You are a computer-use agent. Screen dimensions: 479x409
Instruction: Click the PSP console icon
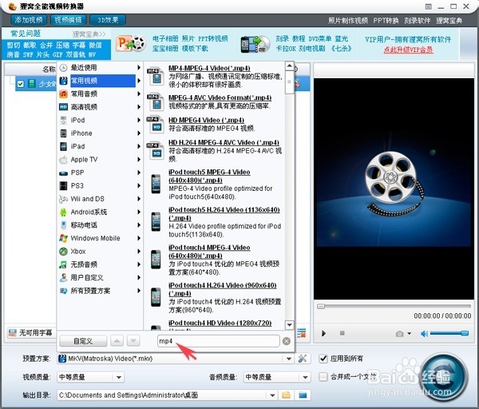tap(63, 173)
